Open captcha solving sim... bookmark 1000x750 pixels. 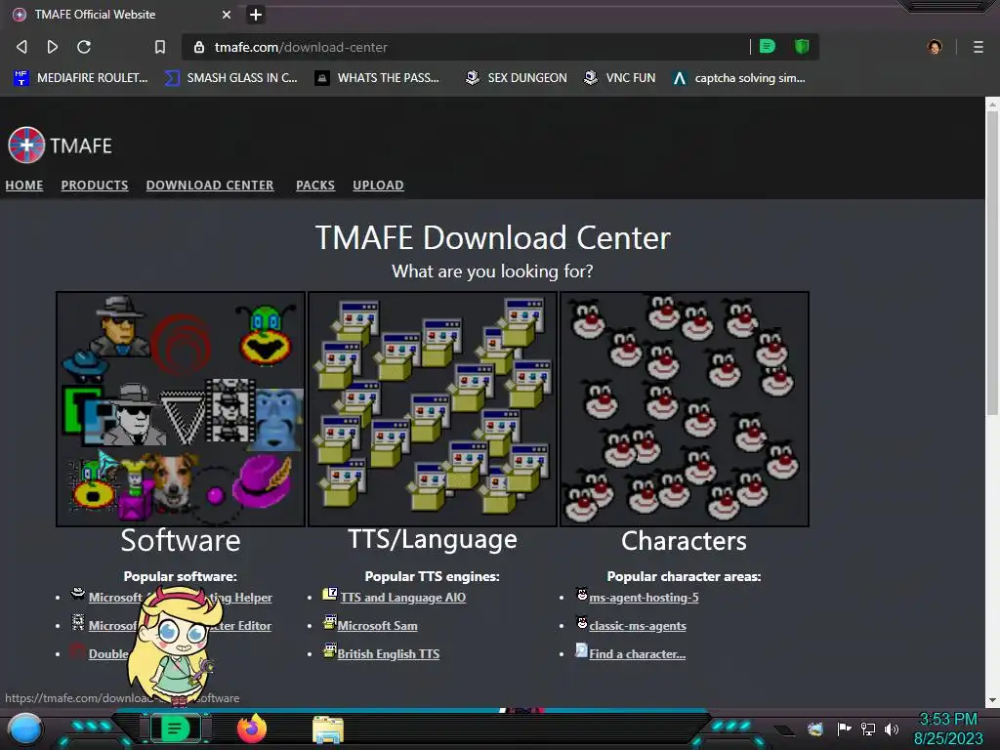(738, 78)
